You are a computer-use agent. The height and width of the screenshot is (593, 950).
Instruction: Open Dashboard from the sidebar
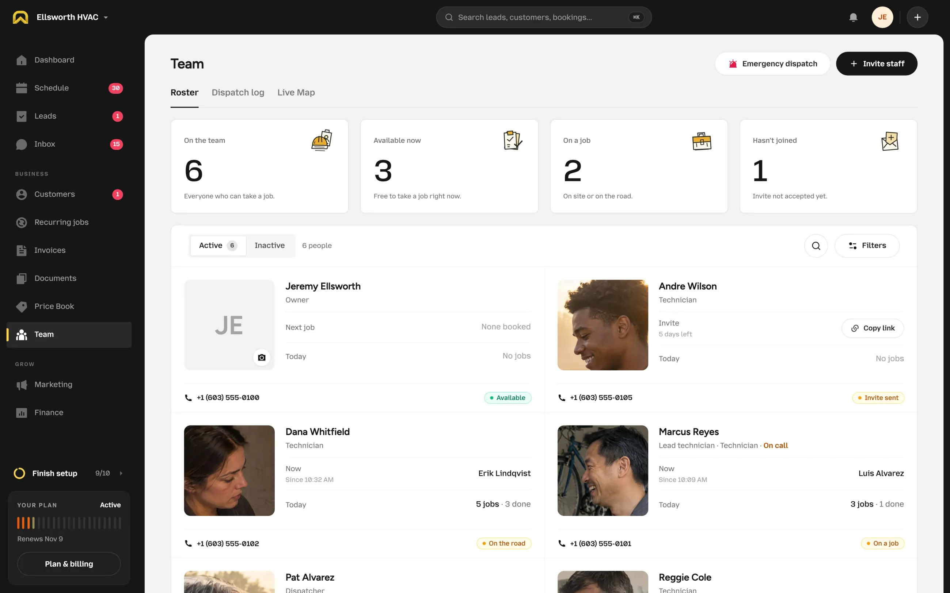pyautogui.click(x=69, y=60)
